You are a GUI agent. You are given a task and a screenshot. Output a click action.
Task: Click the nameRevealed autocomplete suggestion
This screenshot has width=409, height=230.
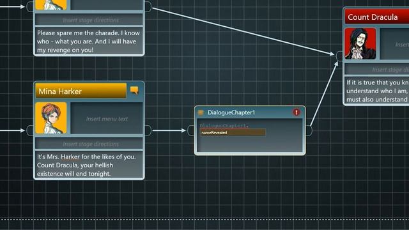233,132
